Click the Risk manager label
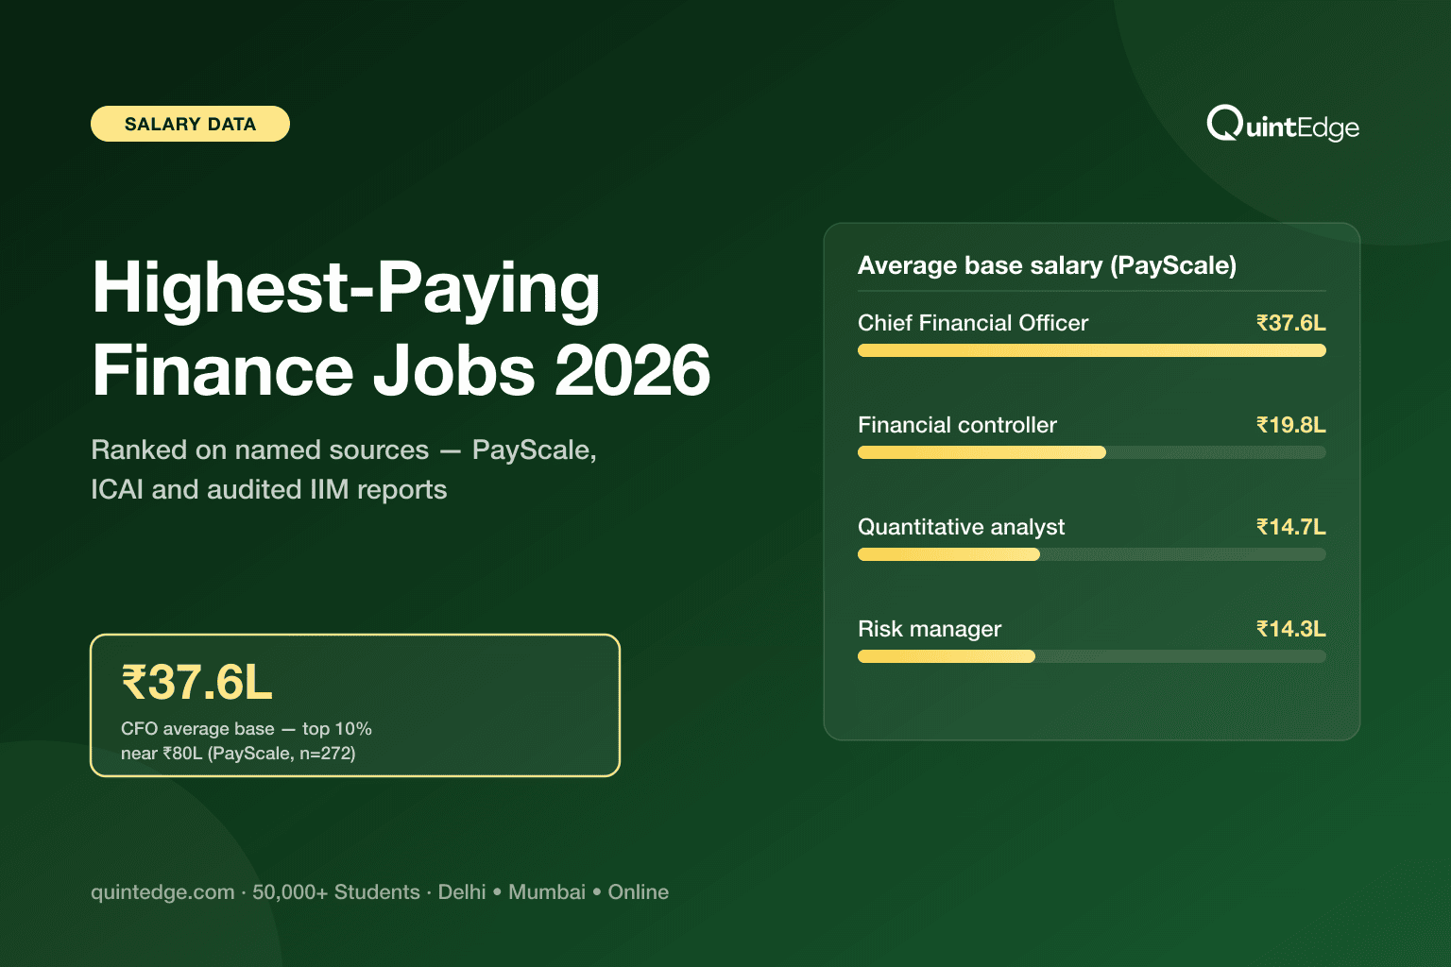1451x967 pixels. (930, 629)
